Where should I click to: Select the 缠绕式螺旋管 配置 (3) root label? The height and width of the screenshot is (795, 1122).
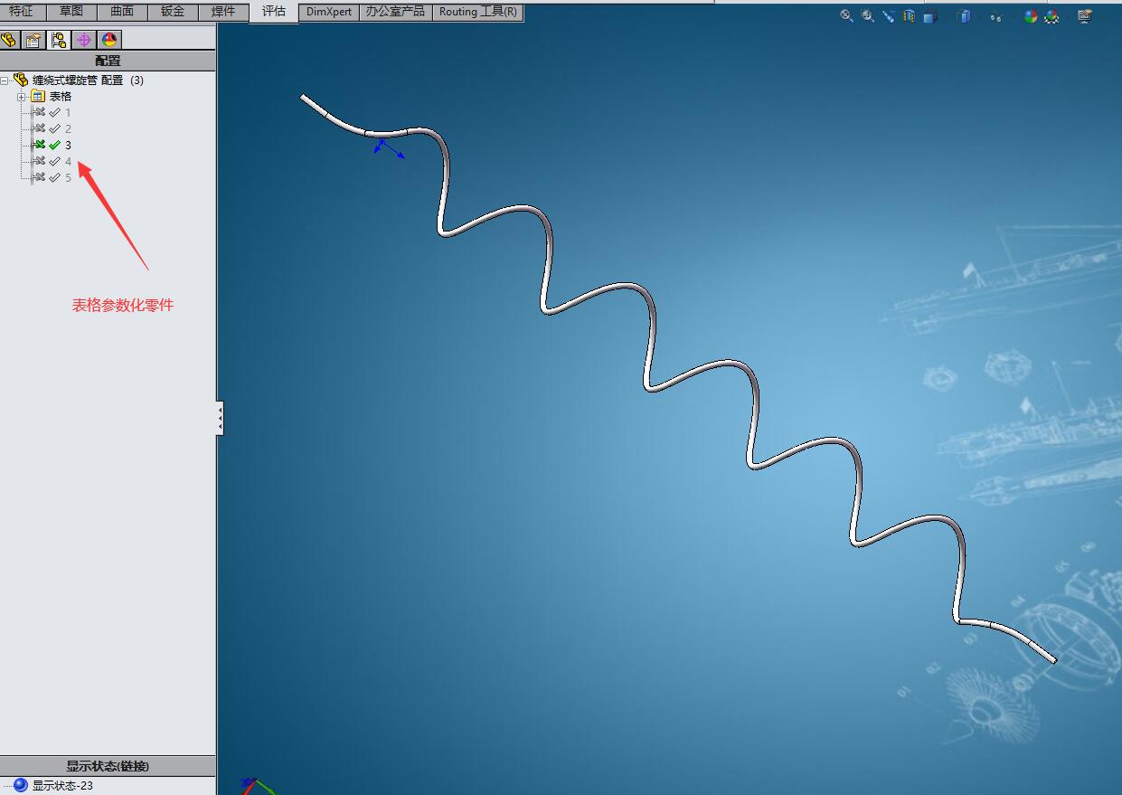point(88,80)
